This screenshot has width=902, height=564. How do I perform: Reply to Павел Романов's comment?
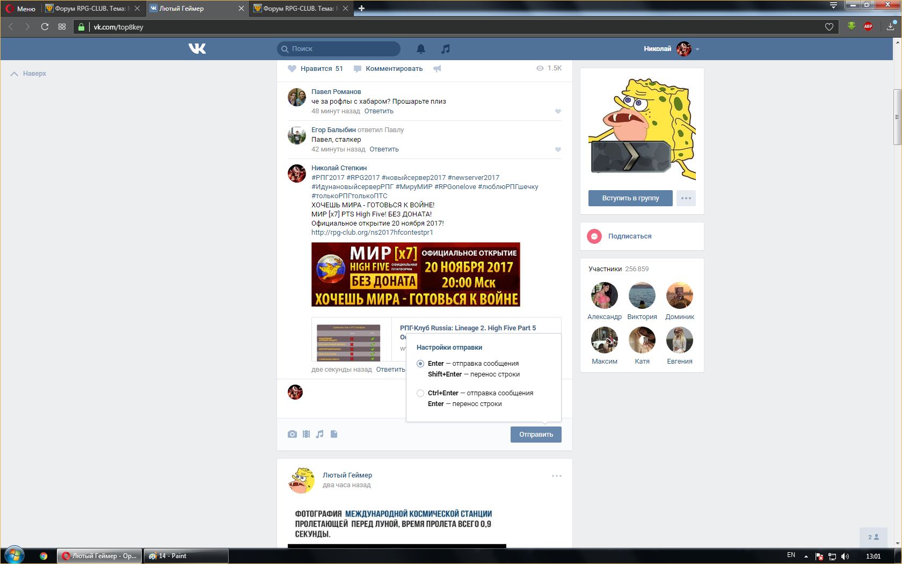(379, 111)
